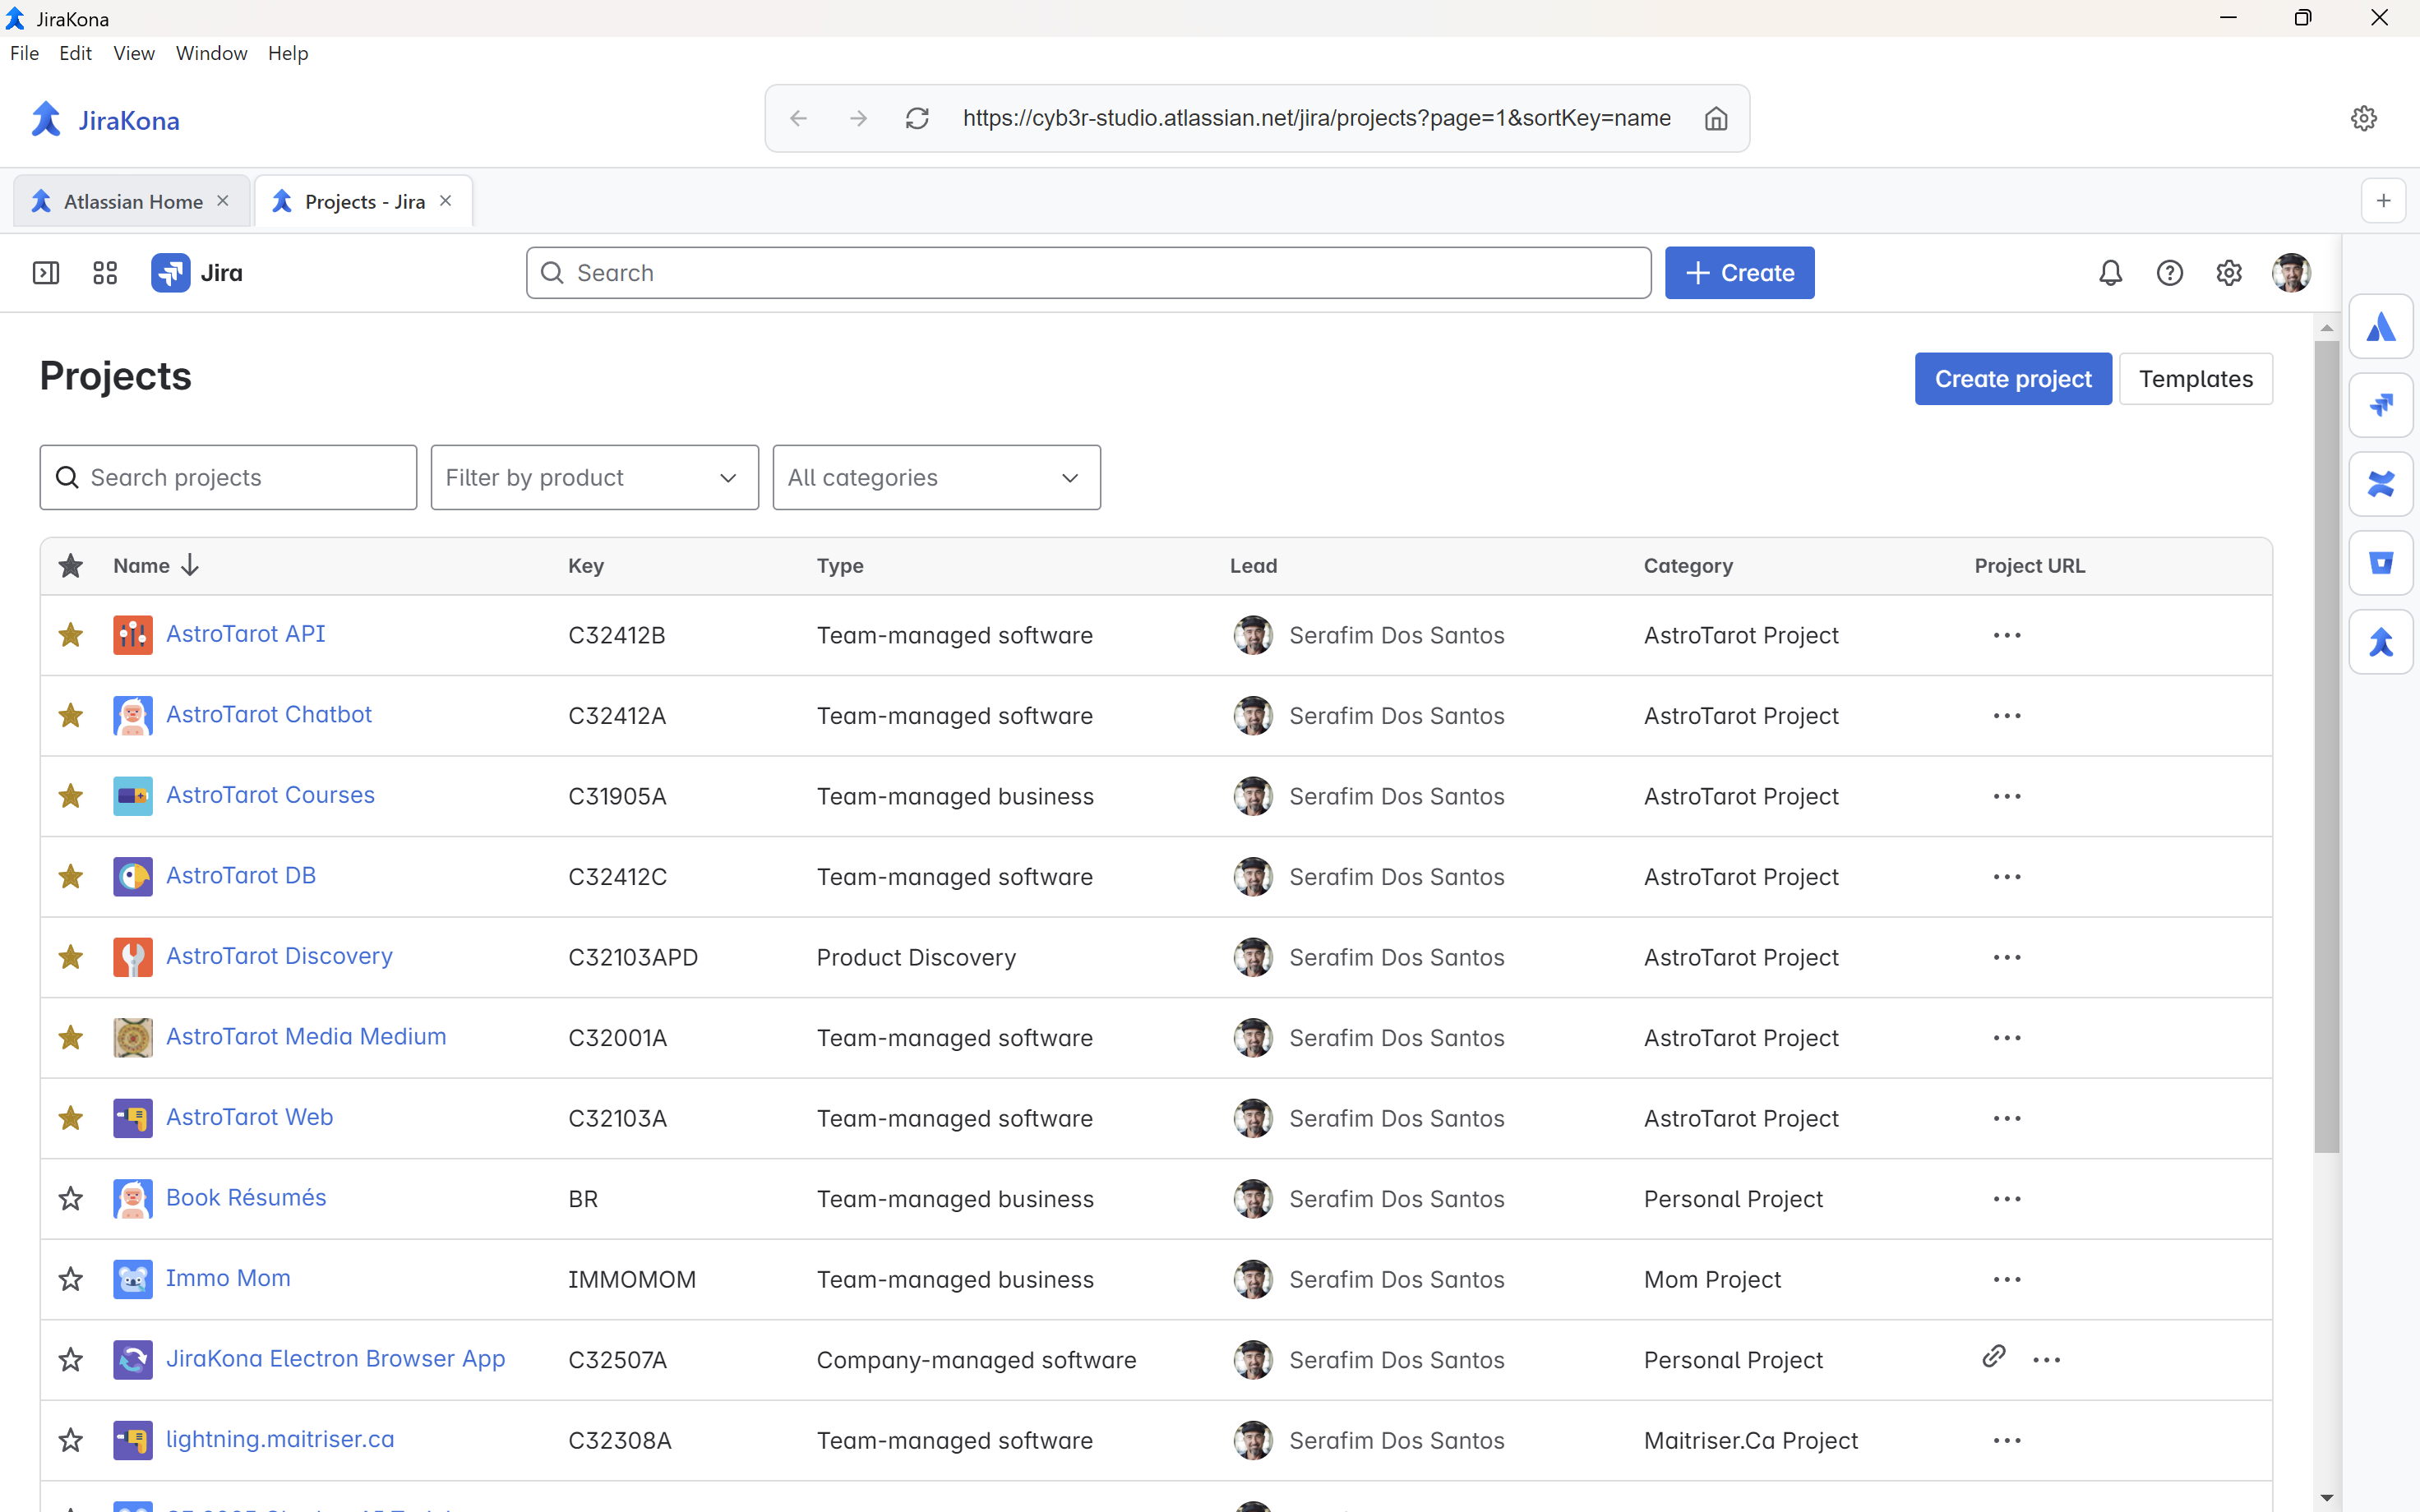Open the AstroTarot Discovery project link

(279, 956)
